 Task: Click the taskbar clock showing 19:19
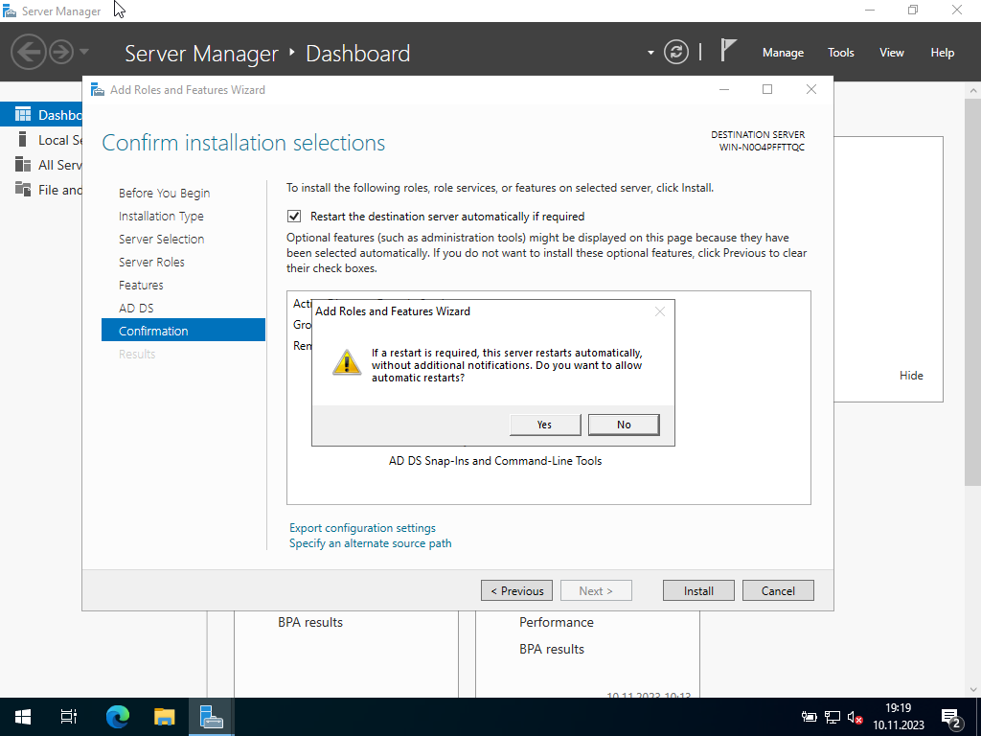tap(899, 717)
